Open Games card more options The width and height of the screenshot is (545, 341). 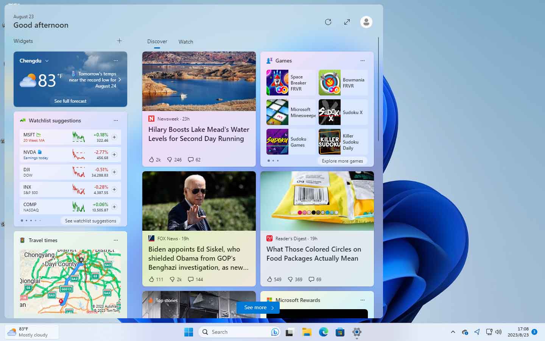click(x=363, y=61)
